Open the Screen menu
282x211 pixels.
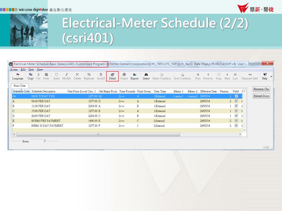14,70
